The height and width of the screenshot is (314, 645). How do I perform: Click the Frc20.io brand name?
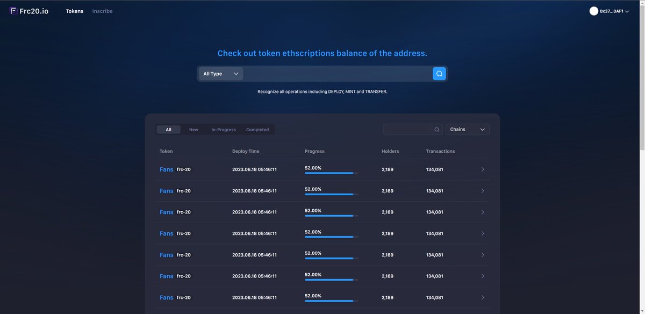(35, 11)
